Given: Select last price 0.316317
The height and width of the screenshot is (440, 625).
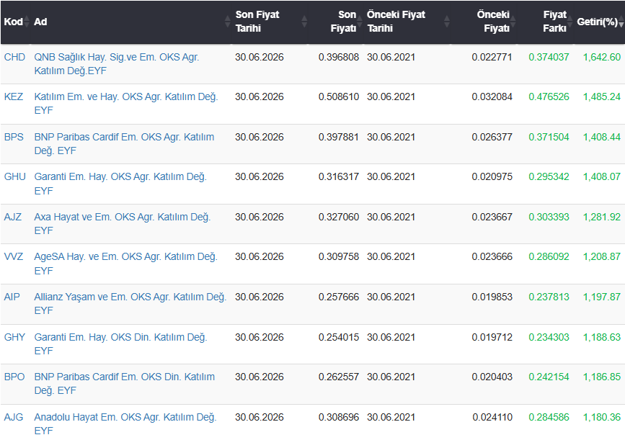Looking at the screenshot, I should [339, 177].
